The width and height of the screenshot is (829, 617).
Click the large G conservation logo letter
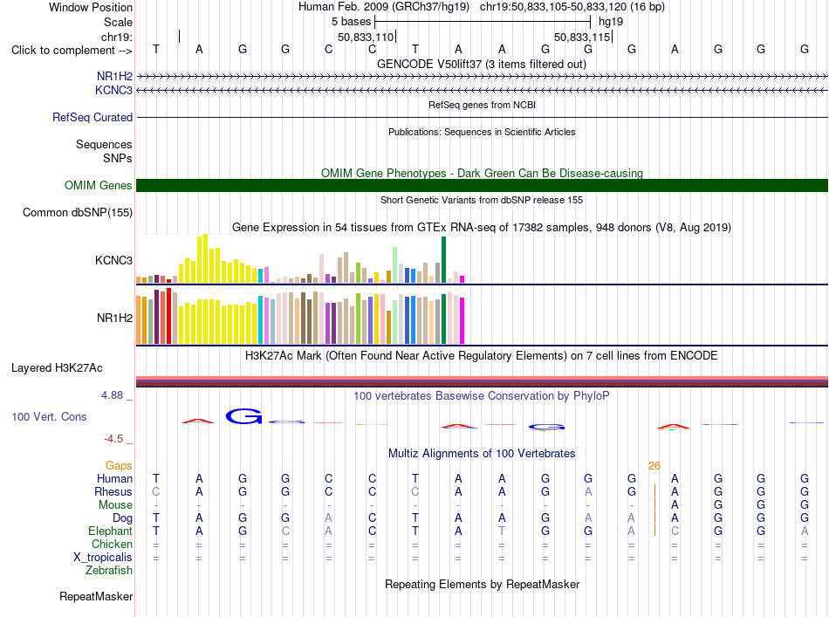coord(243,416)
